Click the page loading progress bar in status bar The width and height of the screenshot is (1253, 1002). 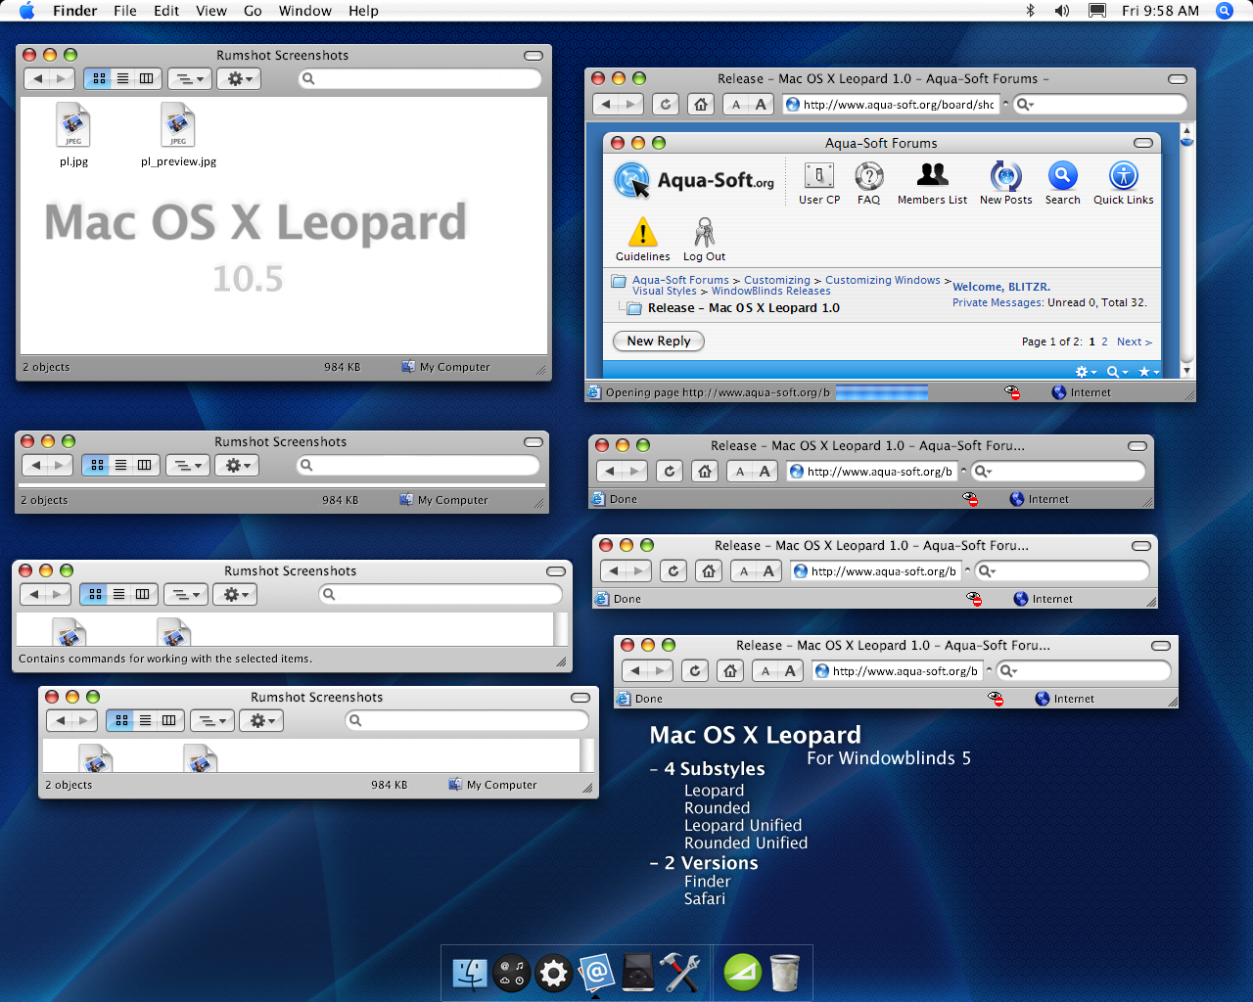(881, 392)
